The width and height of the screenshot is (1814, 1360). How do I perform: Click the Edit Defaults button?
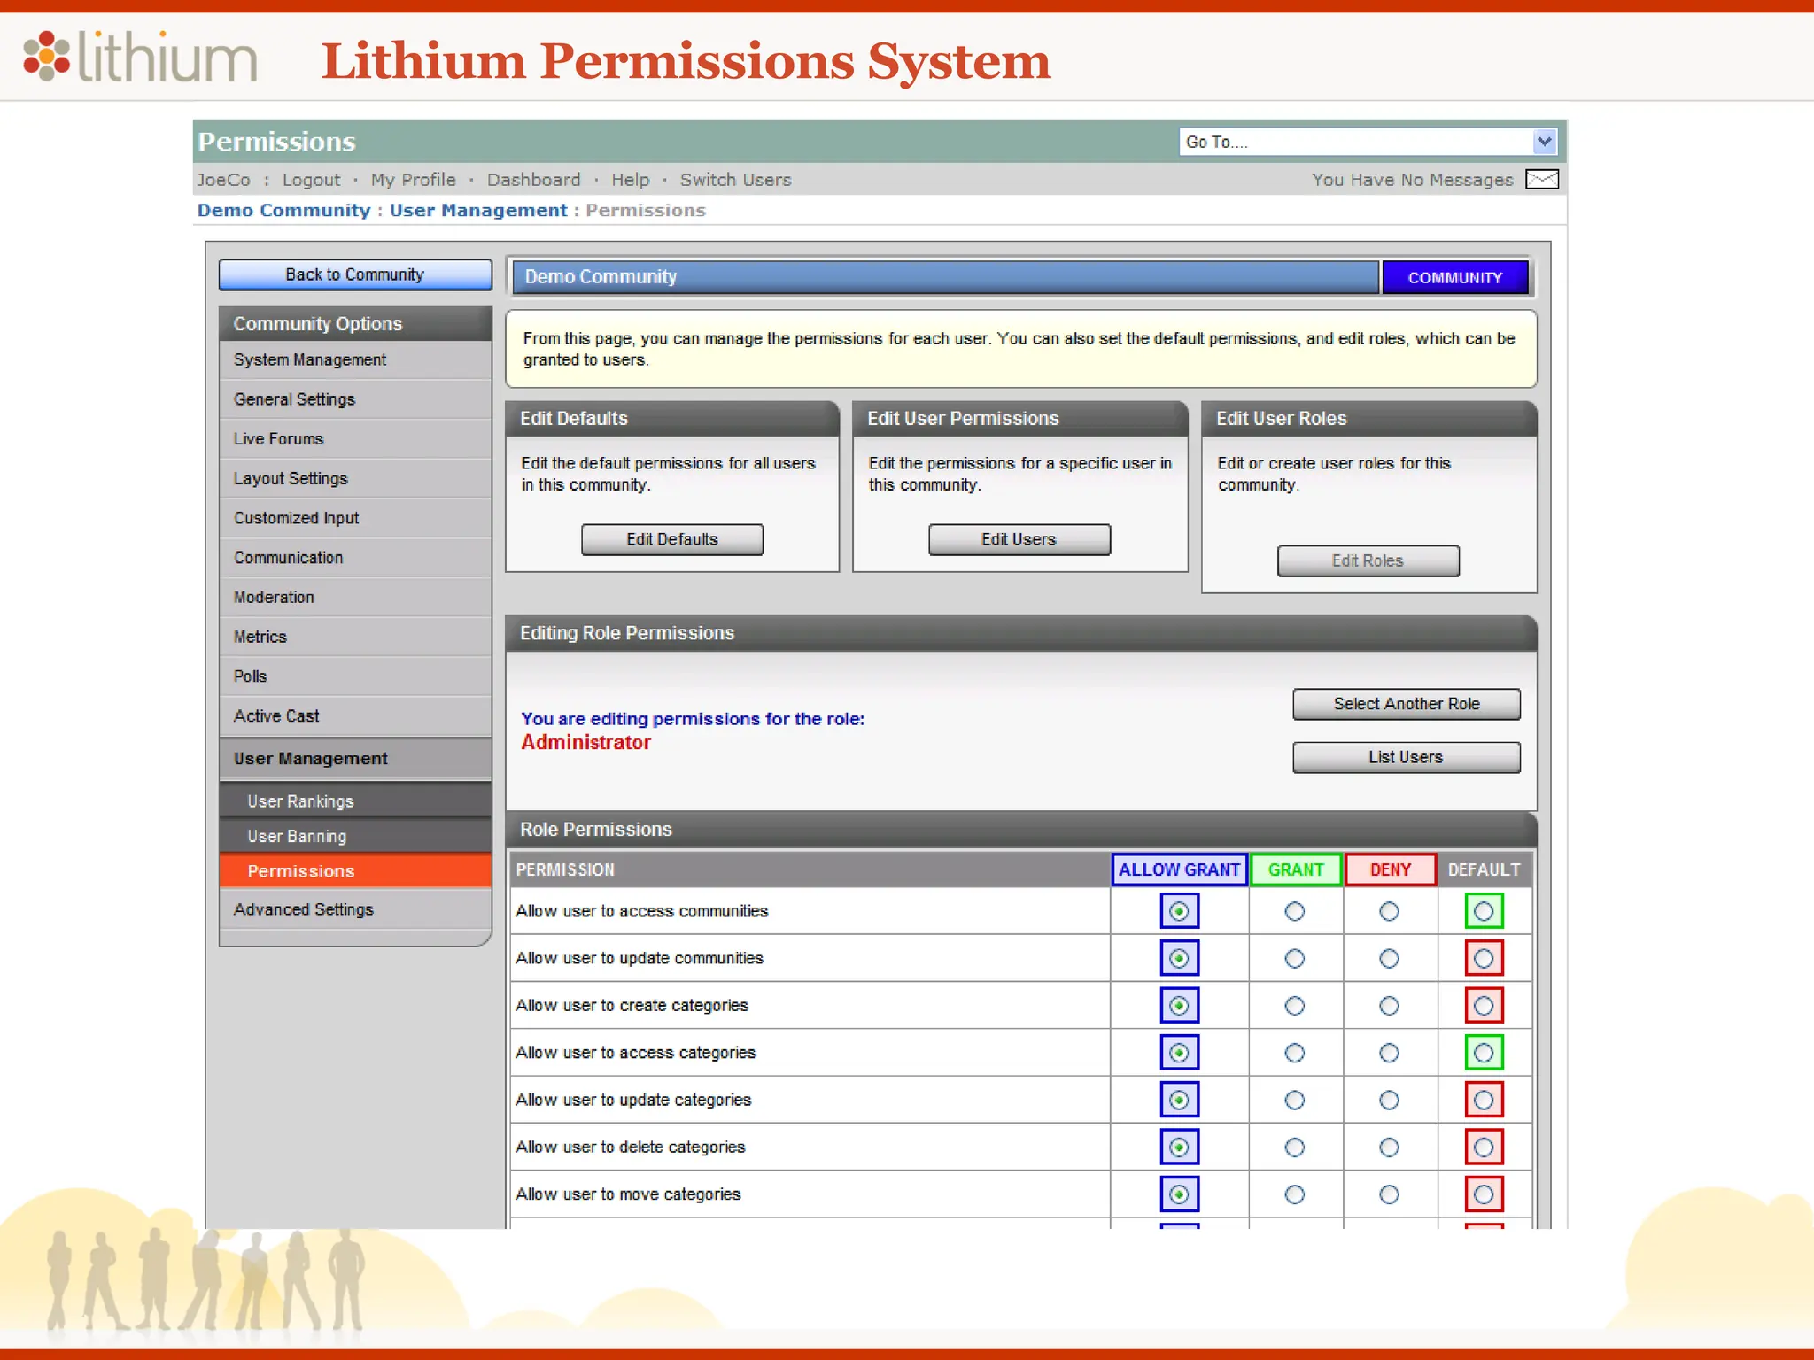pos(672,539)
